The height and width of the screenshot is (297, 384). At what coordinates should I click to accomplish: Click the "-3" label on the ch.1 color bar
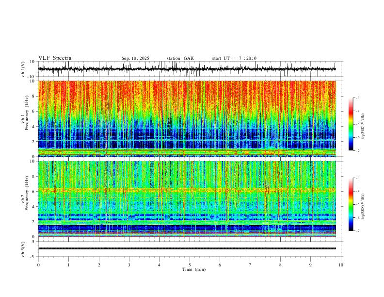click(358, 98)
